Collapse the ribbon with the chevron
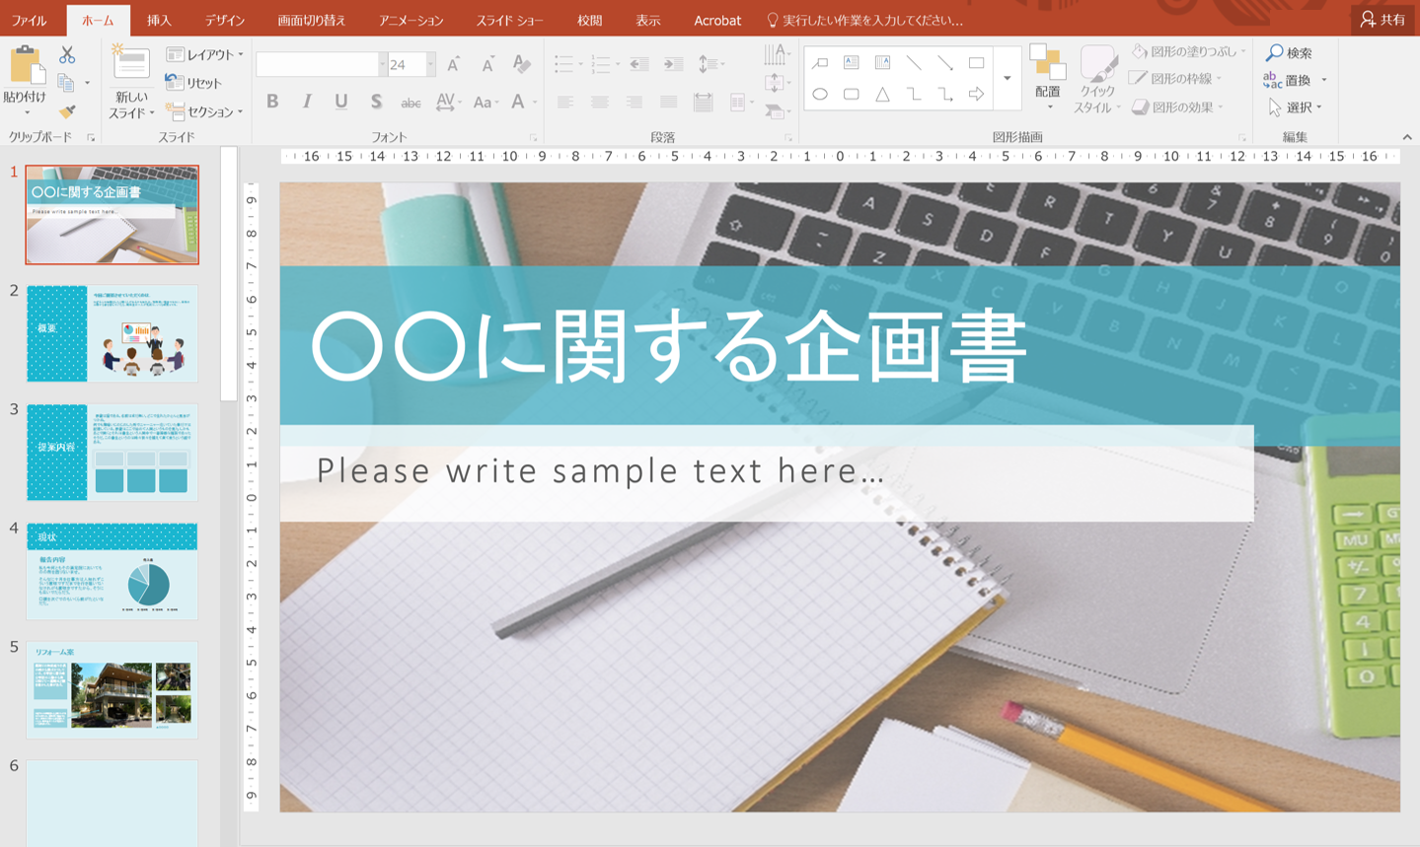Viewport: 1420px width, 847px height. tap(1407, 137)
